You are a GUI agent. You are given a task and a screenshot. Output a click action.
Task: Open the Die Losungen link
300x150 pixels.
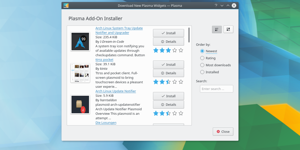(x=106, y=122)
